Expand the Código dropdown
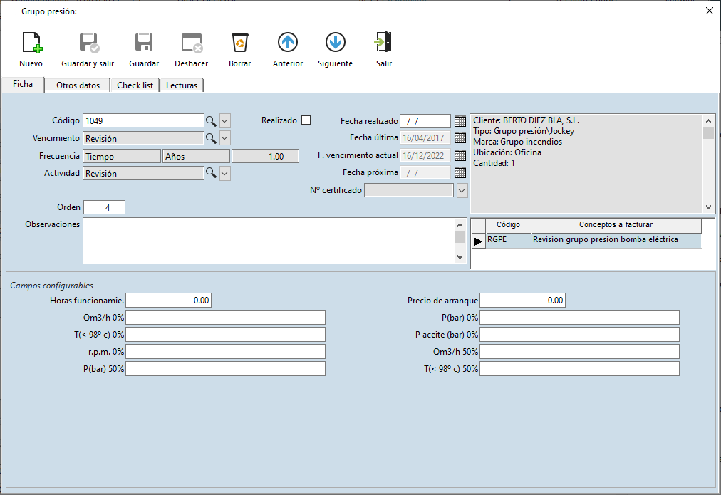 pos(225,121)
